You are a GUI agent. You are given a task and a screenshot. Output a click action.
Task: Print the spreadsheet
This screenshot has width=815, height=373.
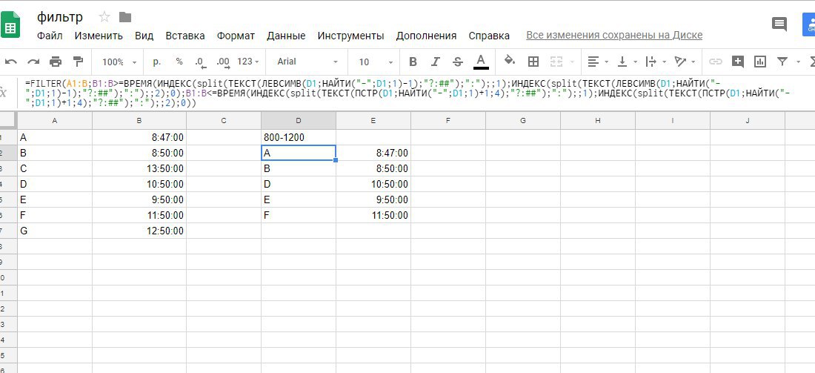[56, 62]
